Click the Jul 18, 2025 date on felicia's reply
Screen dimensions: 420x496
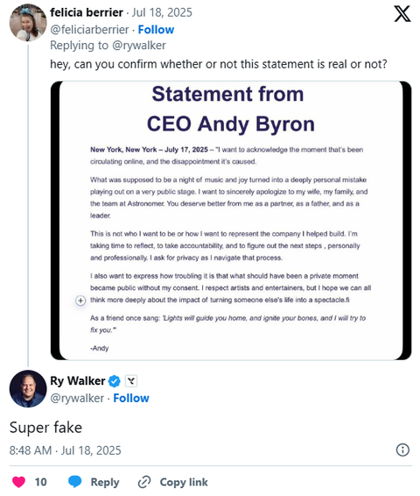[162, 12]
